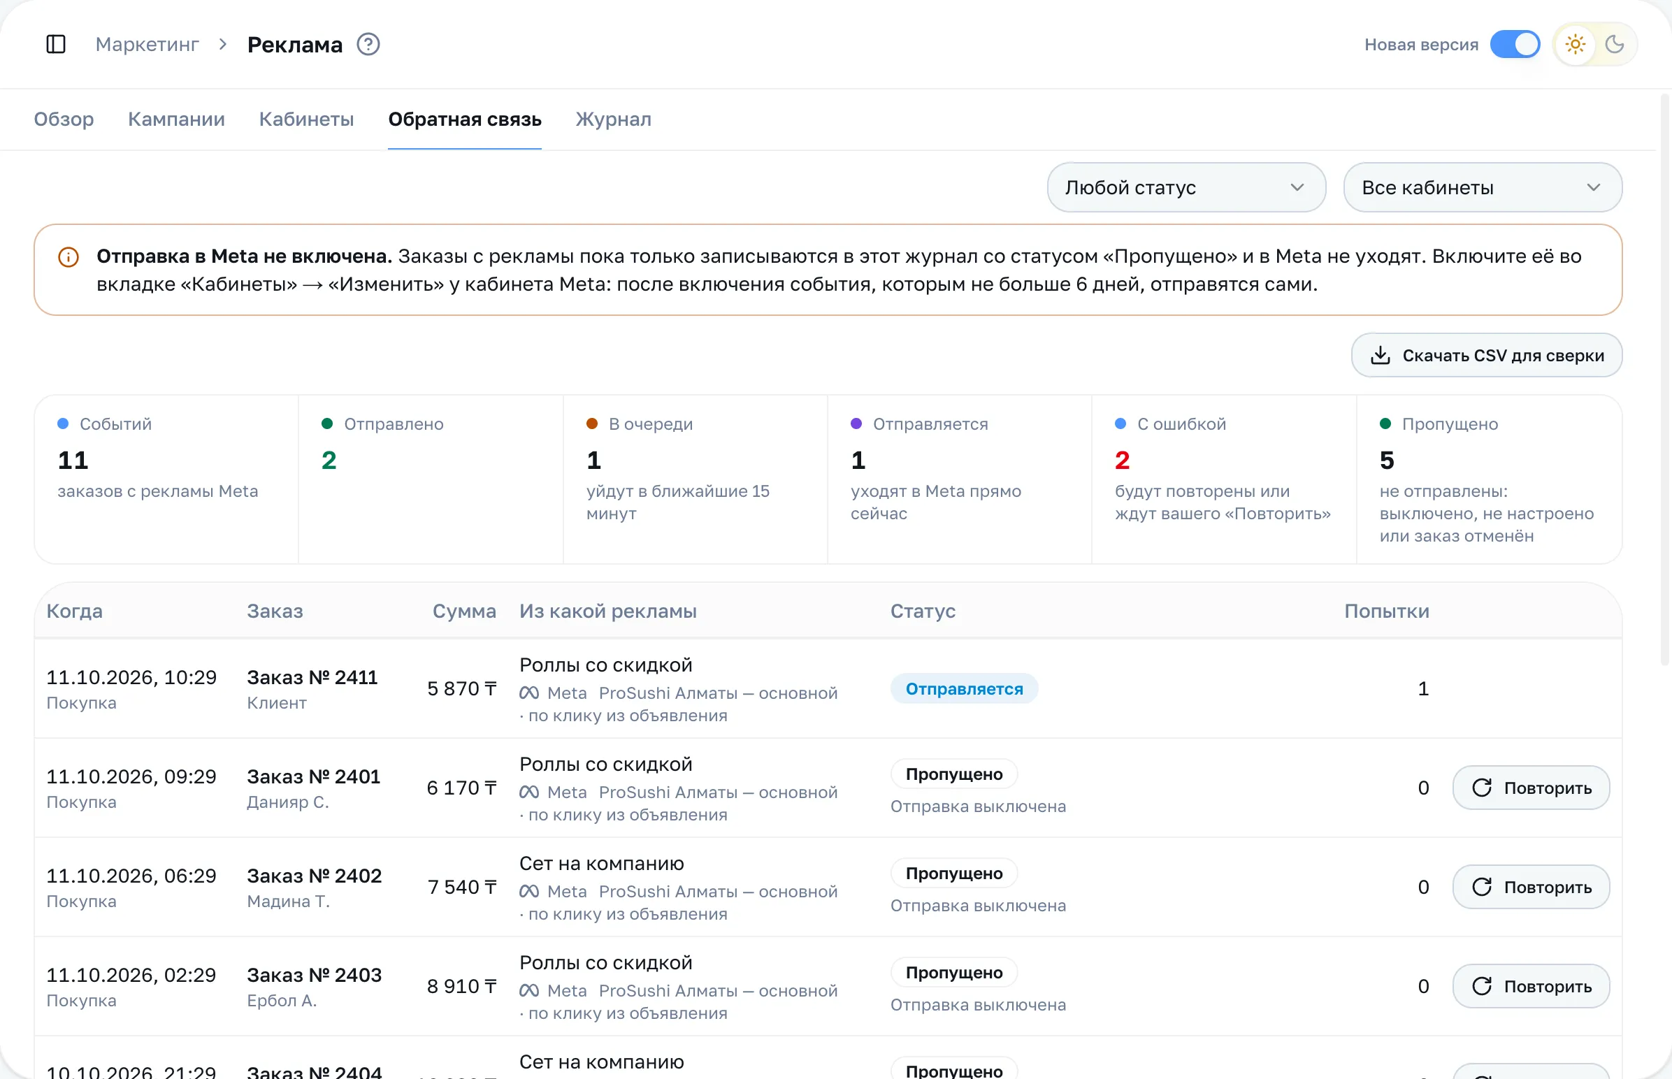This screenshot has width=1672, height=1079.
Task: Click the info icon in the Meta warning banner
Action: pos(68,256)
